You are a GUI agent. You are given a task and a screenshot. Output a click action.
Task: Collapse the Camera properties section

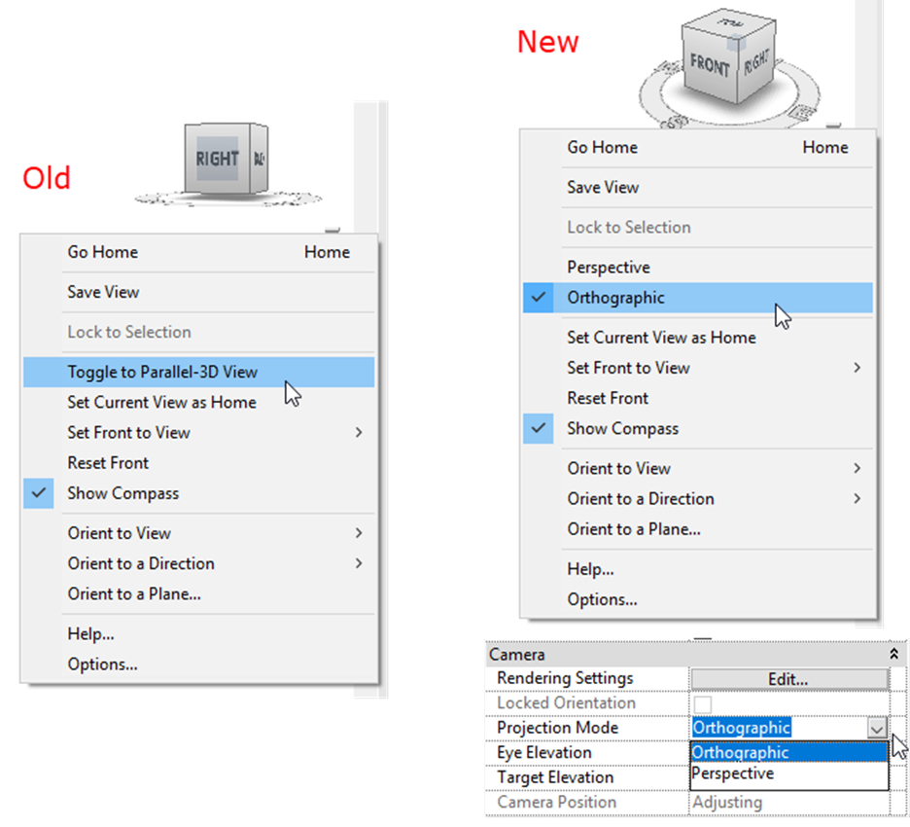893,656
